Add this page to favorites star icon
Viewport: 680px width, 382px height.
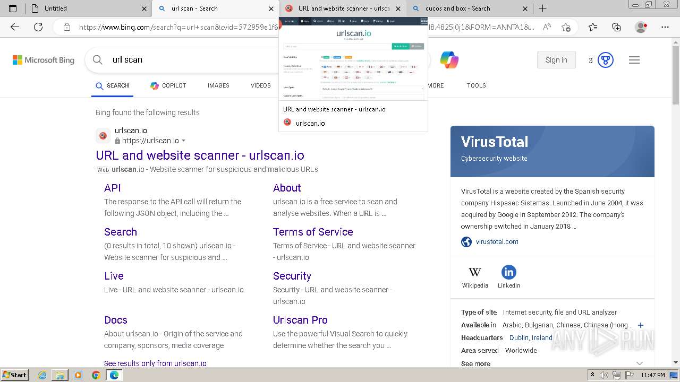[x=566, y=27]
